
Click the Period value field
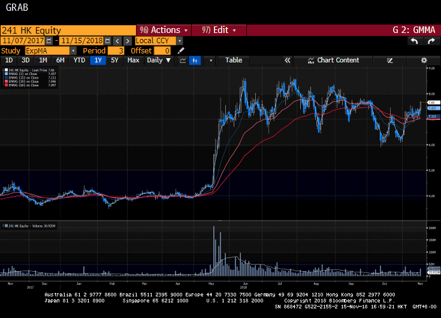(x=116, y=50)
